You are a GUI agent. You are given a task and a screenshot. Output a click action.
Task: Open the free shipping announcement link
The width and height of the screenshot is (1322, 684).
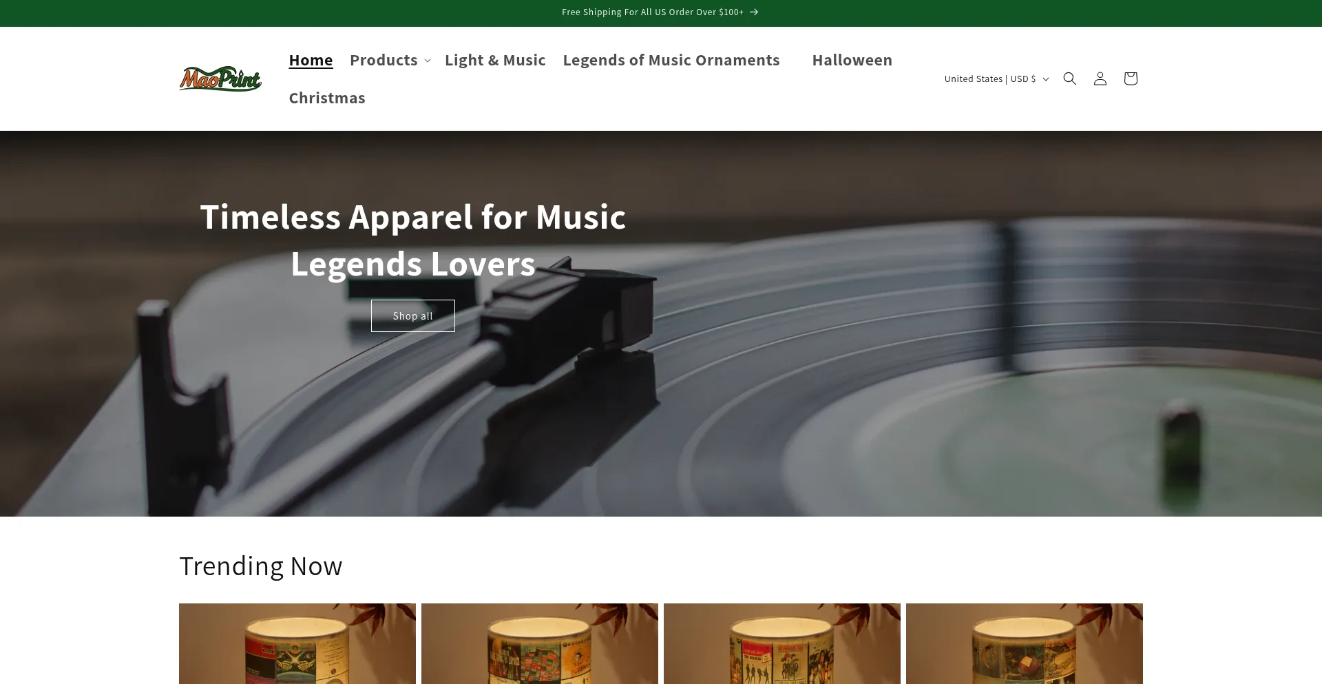(x=660, y=12)
